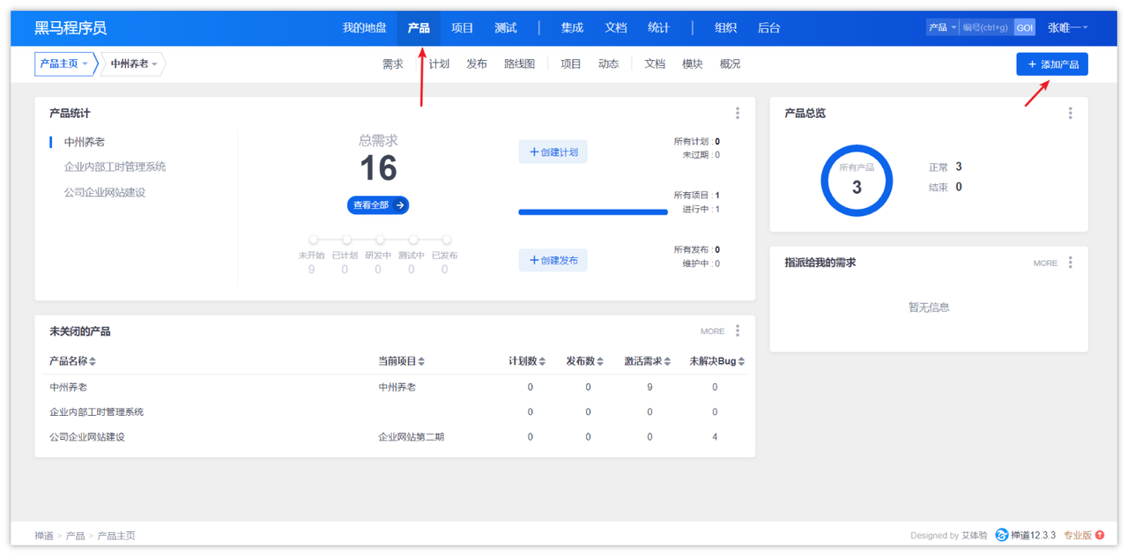The width and height of the screenshot is (1128, 556).
Task: Sort the table by 当前项目 column
Action: [x=402, y=361]
